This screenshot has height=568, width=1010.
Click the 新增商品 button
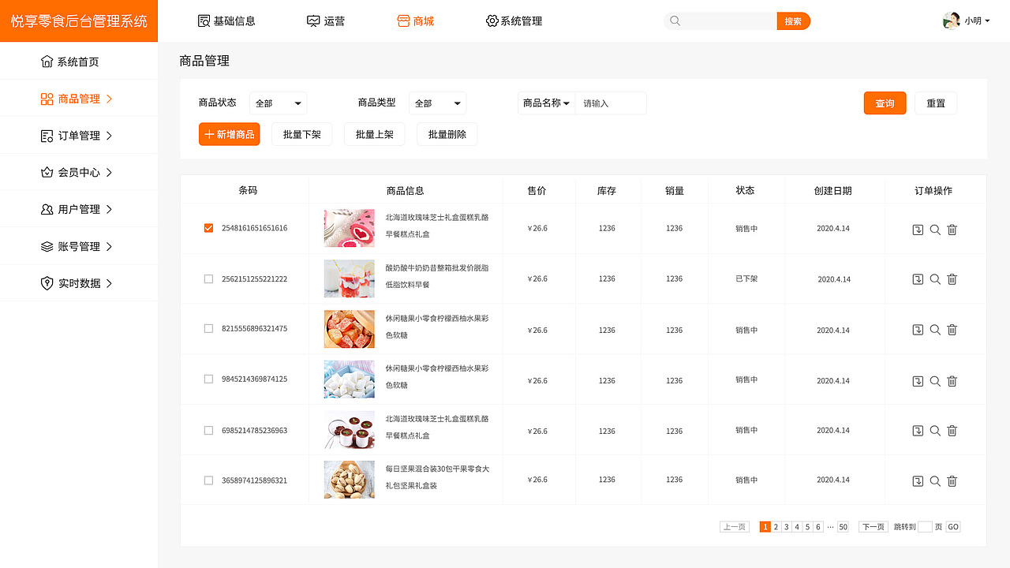click(229, 134)
